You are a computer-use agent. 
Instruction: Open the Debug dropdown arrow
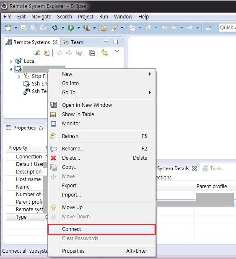tap(62, 28)
